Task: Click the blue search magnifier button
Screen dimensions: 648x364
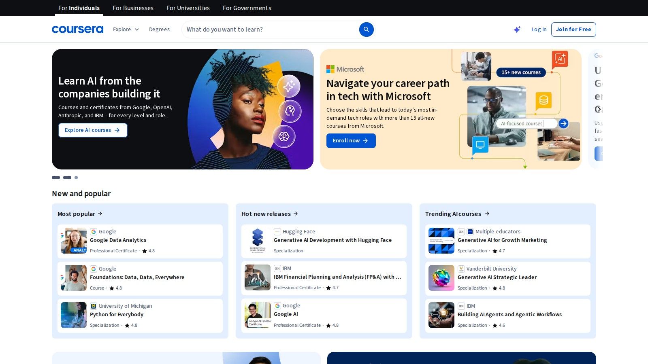Action: coord(366,30)
